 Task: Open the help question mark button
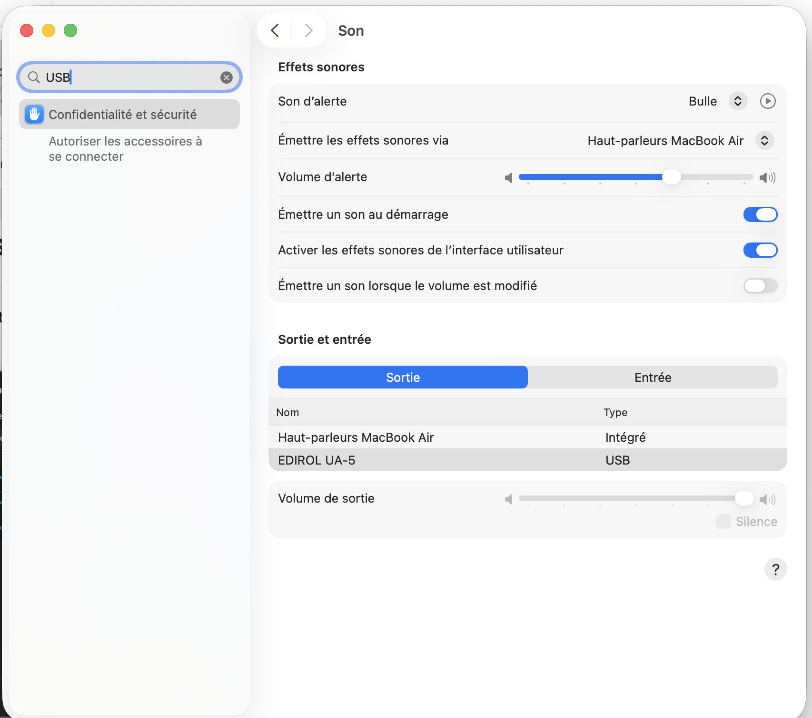(775, 569)
